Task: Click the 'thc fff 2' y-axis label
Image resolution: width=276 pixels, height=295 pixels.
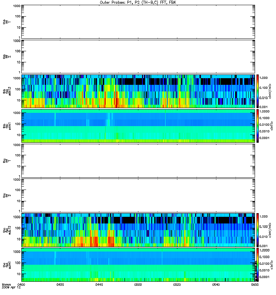Action: click(7, 195)
